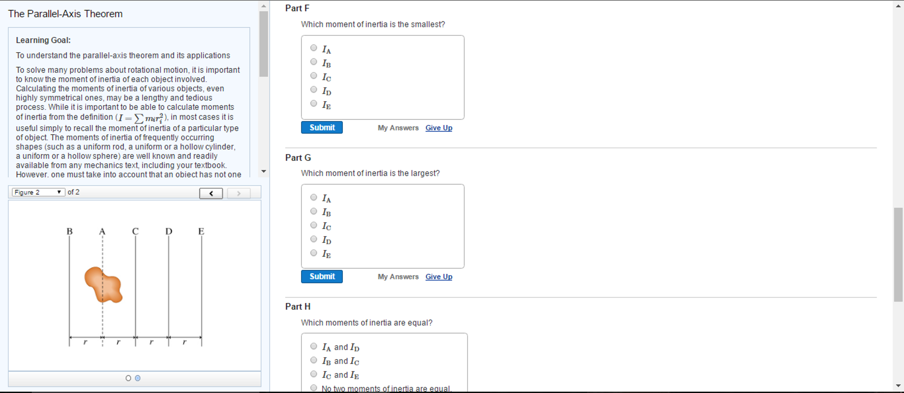
Task: Click the second figure pagination dot
Action: pyautogui.click(x=138, y=378)
